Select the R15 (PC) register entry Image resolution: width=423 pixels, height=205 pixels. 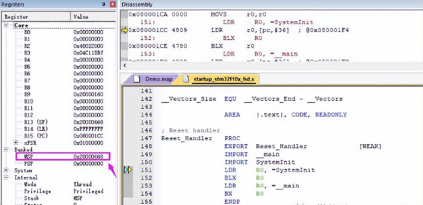(x=36, y=136)
